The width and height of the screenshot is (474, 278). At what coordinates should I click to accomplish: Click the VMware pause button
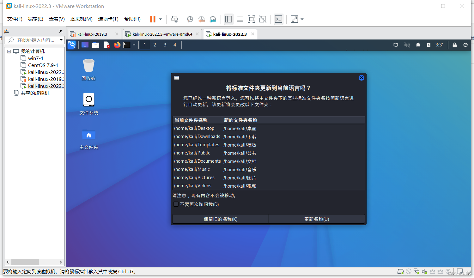tap(153, 19)
